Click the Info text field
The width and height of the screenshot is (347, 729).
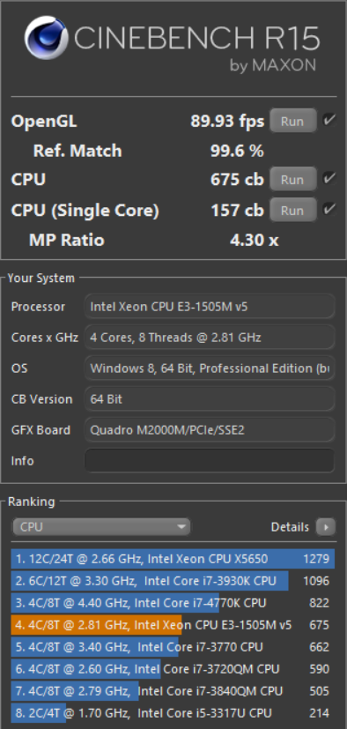[x=210, y=460]
